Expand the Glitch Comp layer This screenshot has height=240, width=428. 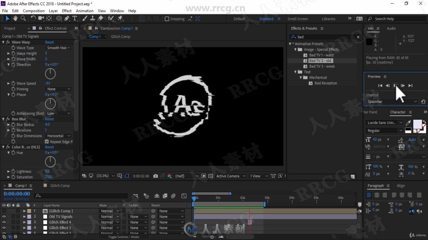24,211
